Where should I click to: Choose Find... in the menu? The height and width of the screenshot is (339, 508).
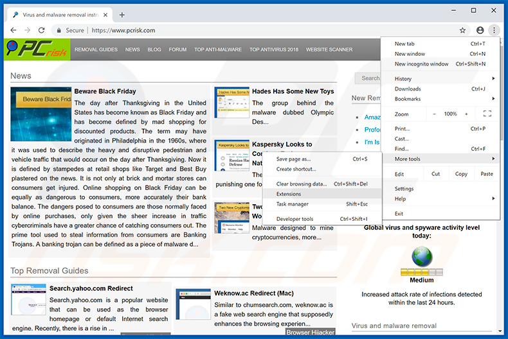pyautogui.click(x=440, y=149)
